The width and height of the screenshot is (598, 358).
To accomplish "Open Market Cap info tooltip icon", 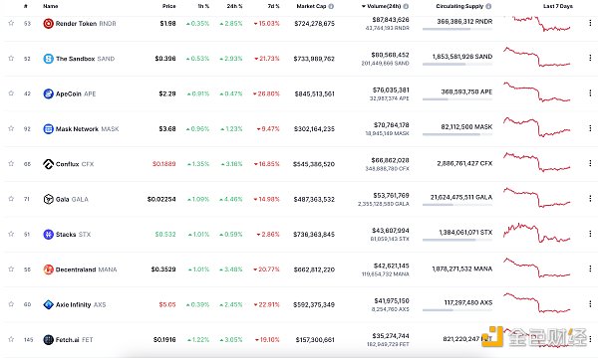I will (x=331, y=6).
